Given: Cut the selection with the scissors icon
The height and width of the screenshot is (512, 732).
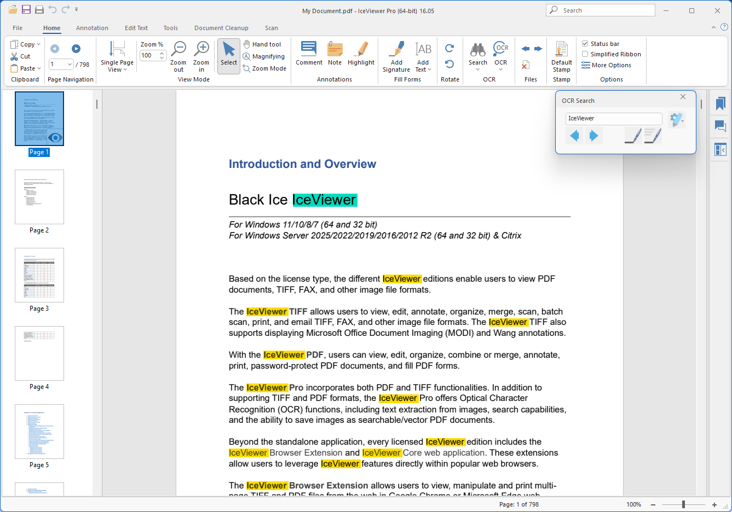Looking at the screenshot, I should [x=20, y=56].
